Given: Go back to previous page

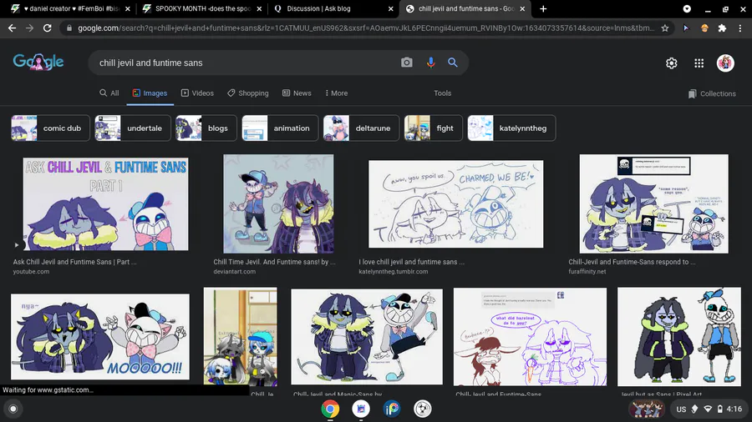Looking at the screenshot, I should [x=12, y=28].
